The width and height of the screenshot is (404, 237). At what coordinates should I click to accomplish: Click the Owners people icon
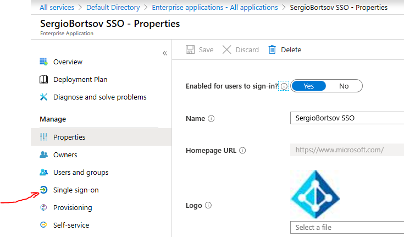(44, 155)
